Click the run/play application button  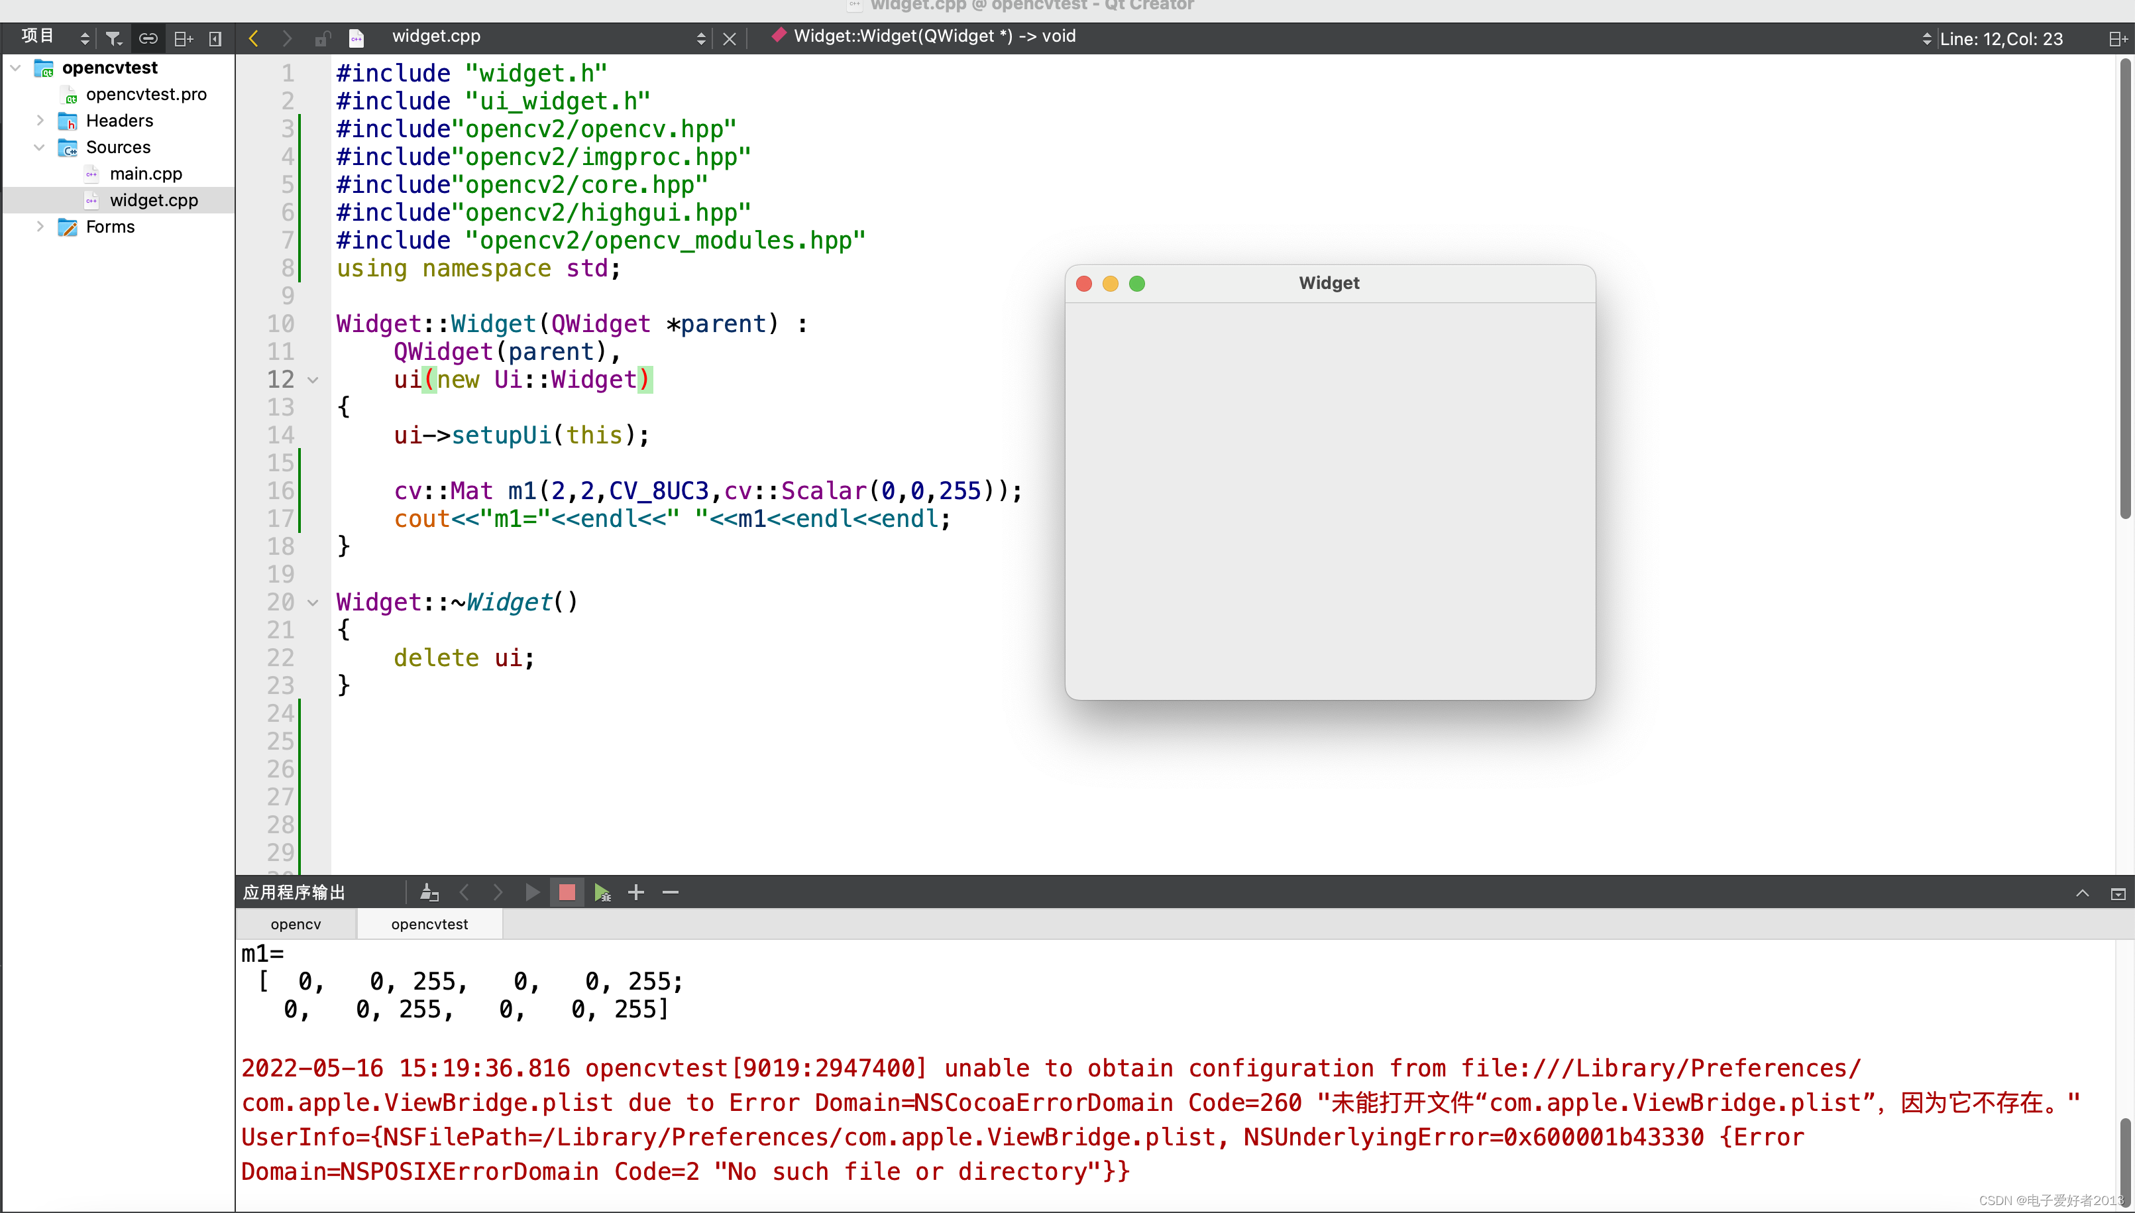point(531,892)
